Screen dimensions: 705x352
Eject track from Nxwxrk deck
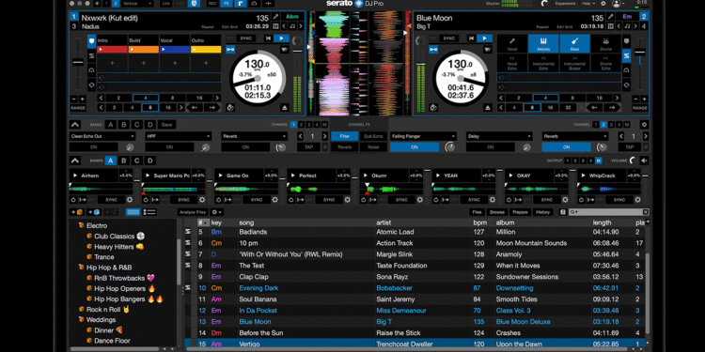[284, 108]
